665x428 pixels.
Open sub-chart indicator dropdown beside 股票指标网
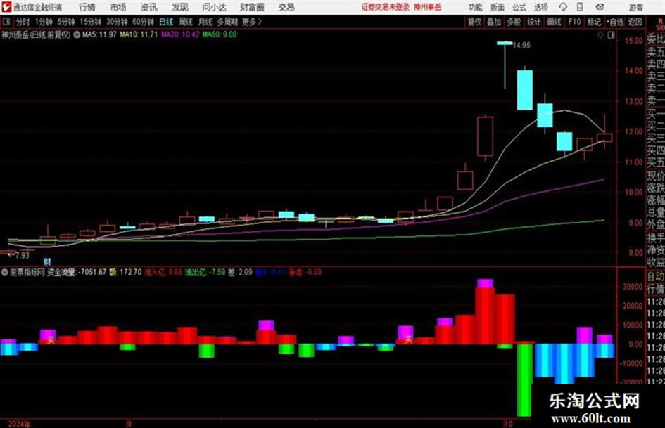pos(5,272)
